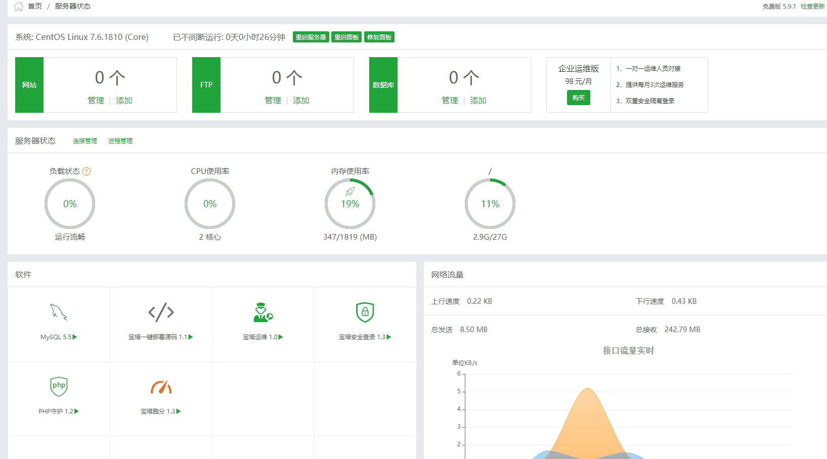Image resolution: width=827 pixels, height=459 pixels.
Task: Open the 进程管理 tab
Action: [x=120, y=141]
